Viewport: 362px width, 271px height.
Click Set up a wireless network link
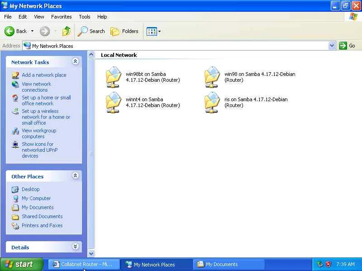(46, 117)
